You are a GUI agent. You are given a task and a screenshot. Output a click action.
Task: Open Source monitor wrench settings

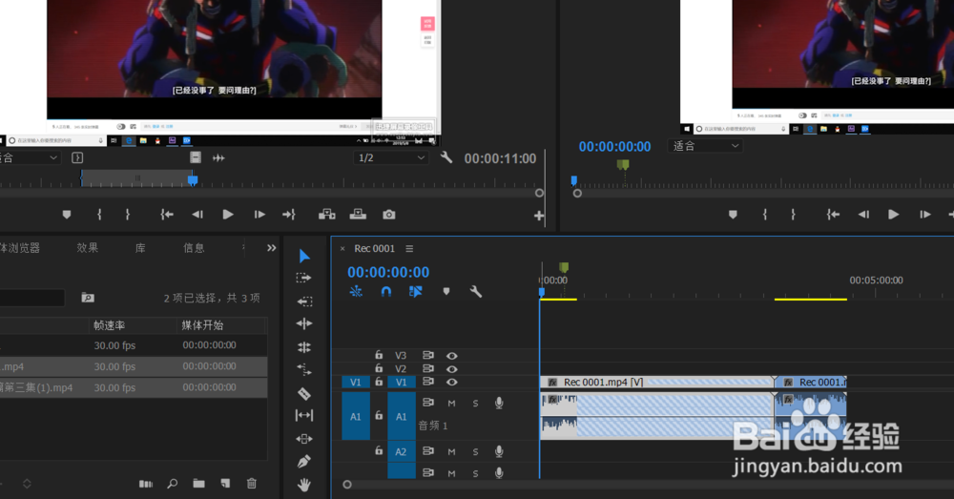coord(446,157)
